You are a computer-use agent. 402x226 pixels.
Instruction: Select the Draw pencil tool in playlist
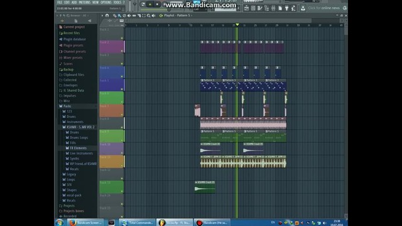114,16
